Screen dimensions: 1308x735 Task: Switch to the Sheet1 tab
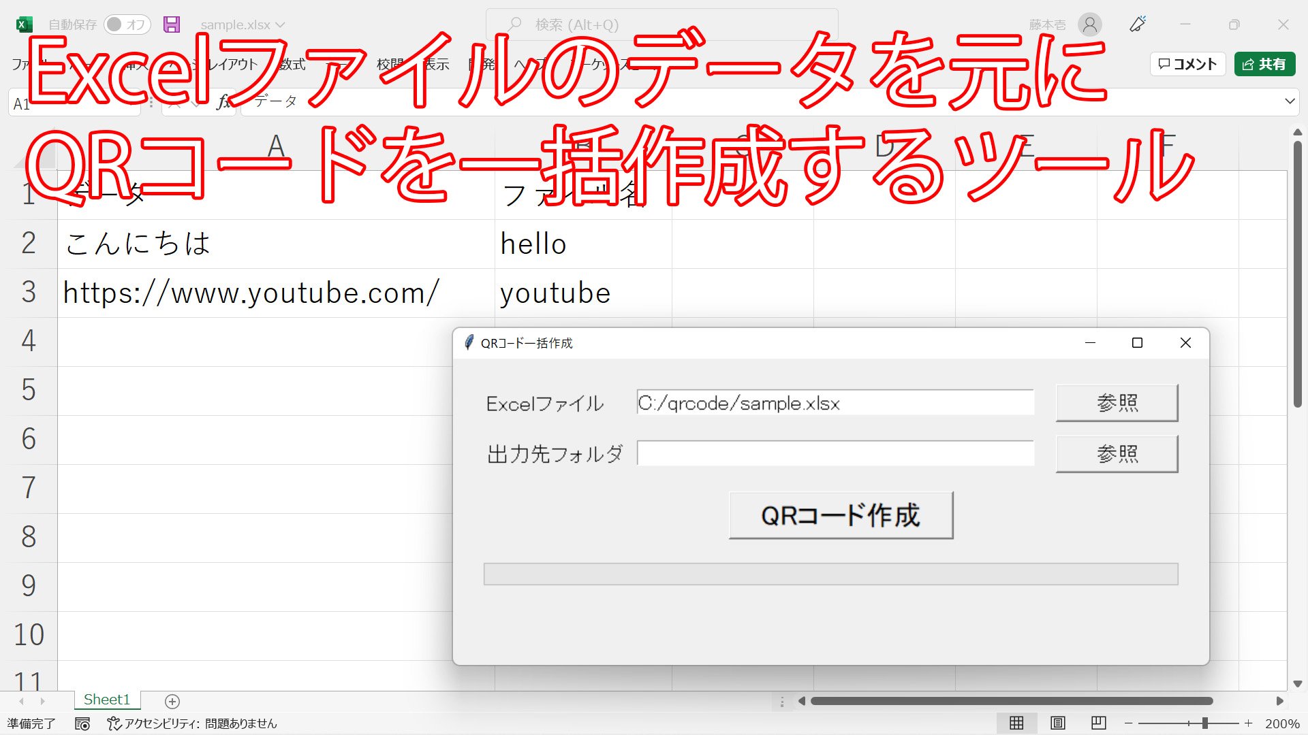click(x=107, y=700)
